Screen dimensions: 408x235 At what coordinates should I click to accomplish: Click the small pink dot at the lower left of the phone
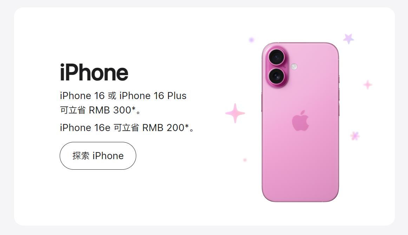click(x=245, y=160)
